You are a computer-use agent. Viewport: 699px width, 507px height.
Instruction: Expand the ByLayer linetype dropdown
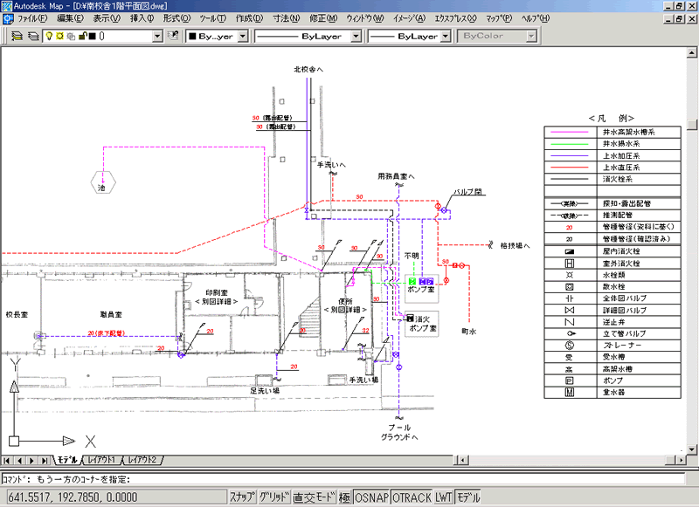click(x=356, y=36)
